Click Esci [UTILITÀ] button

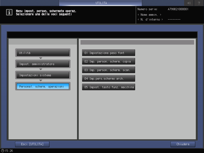32,144
